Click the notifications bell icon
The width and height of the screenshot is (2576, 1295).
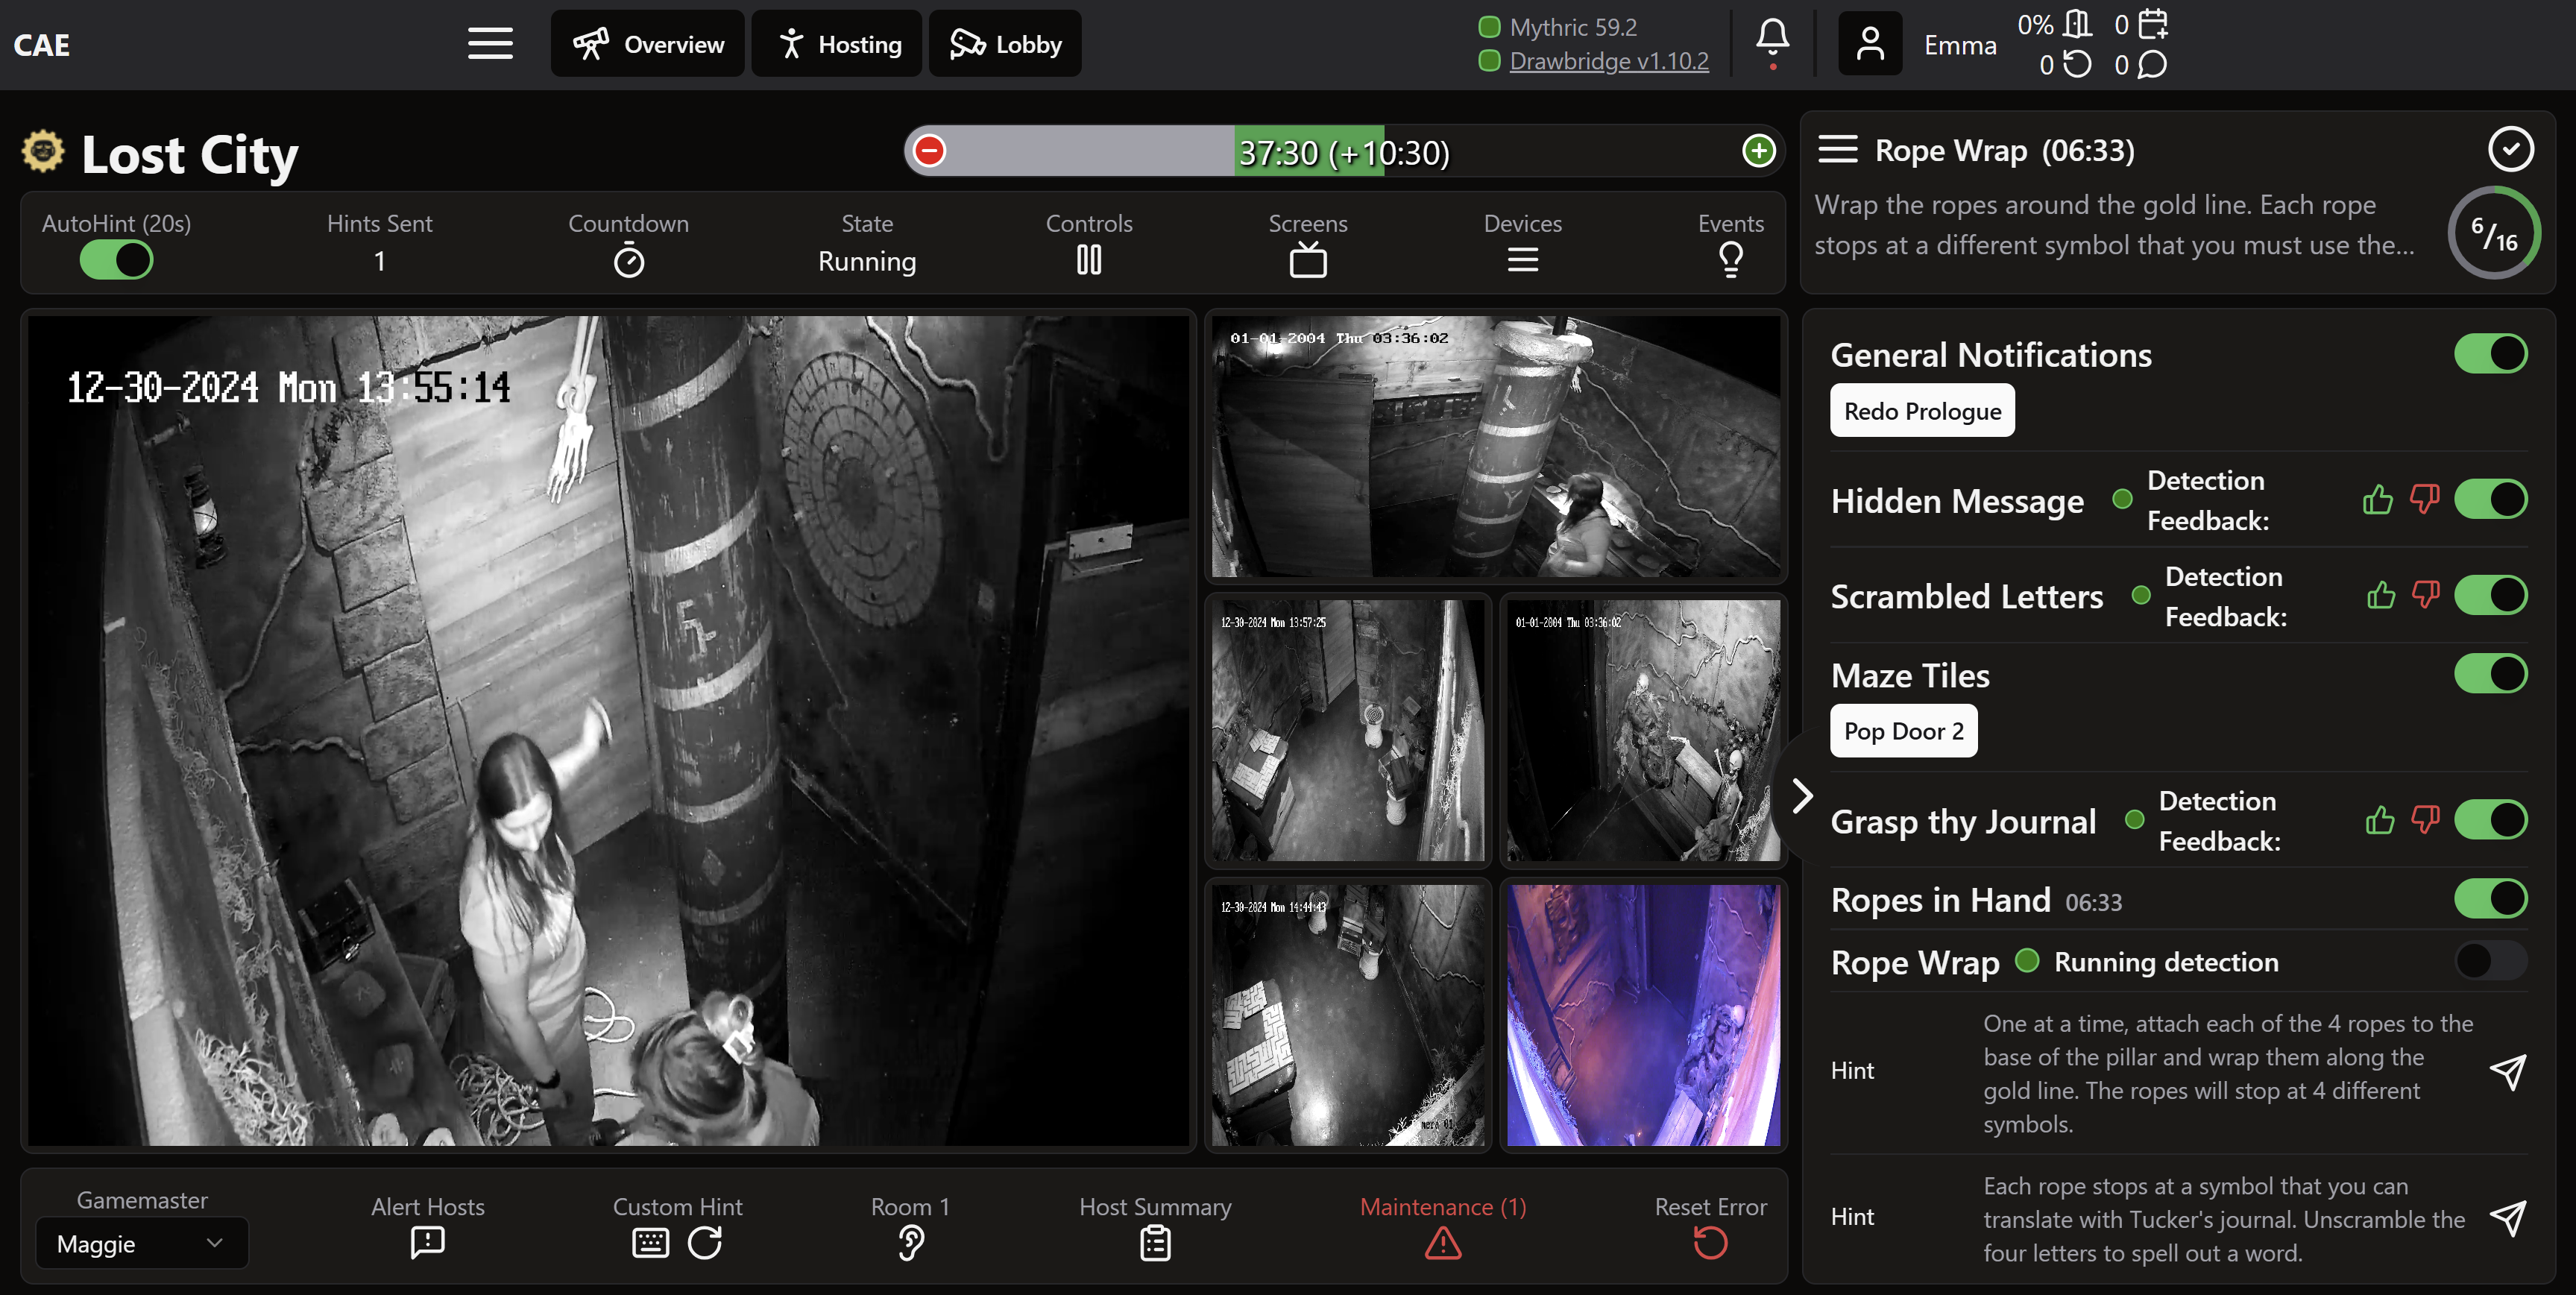point(1772,39)
